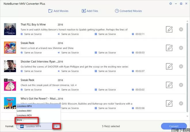The height and width of the screenshot is (132, 190).
Task: Edit the Who's Got the Power video
Action: pos(169,103)
